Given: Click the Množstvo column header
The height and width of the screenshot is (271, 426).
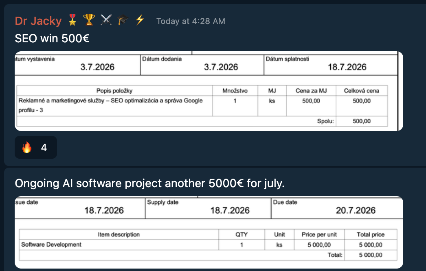Looking at the screenshot, I should click(x=235, y=91).
